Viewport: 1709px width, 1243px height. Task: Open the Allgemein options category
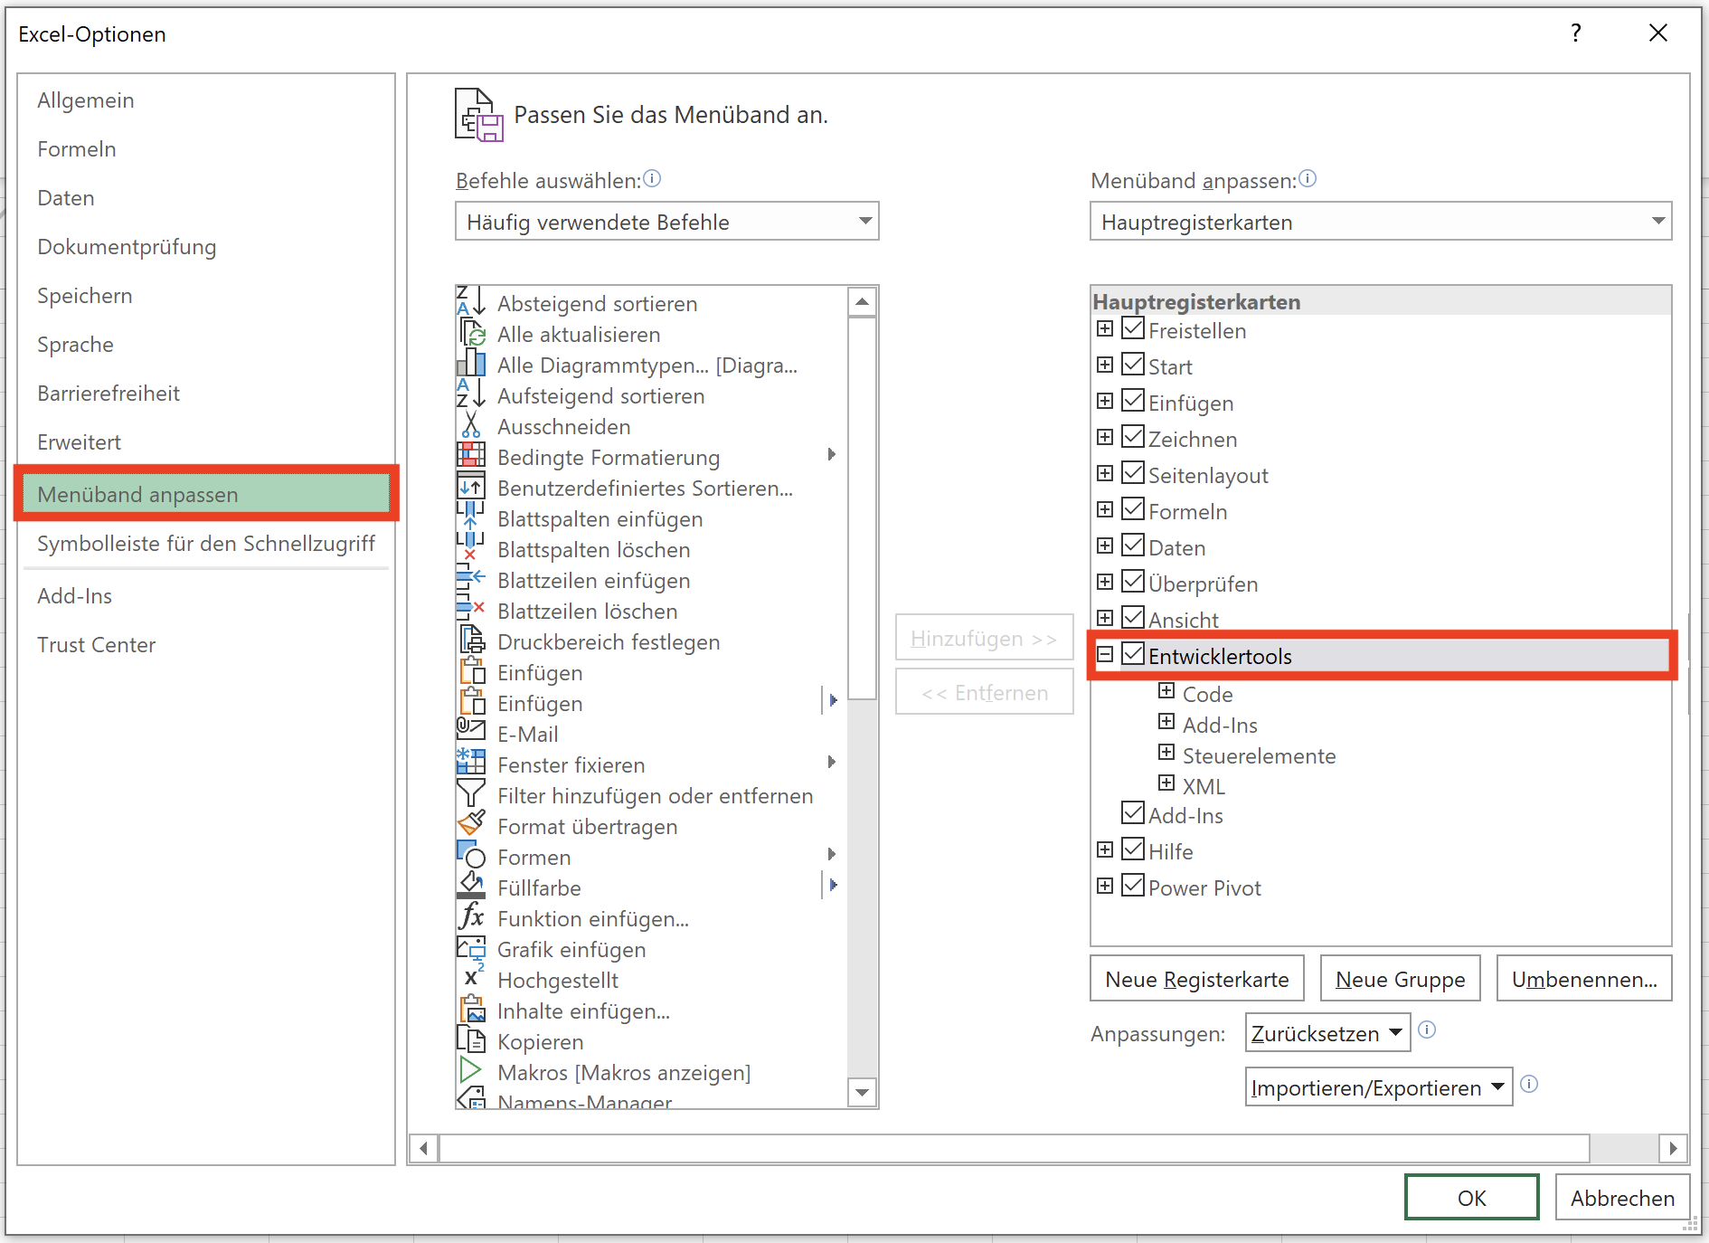coord(206,100)
